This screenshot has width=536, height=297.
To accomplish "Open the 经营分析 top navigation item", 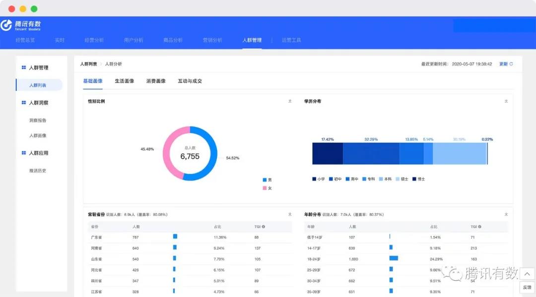I will [x=94, y=40].
